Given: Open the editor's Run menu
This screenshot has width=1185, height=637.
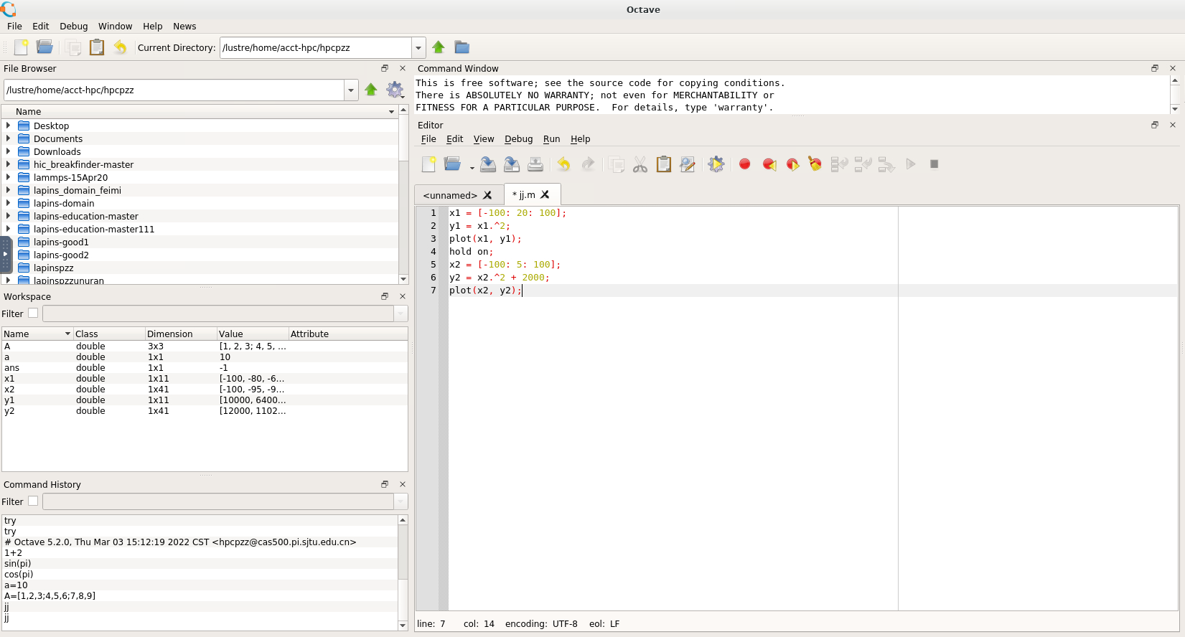Looking at the screenshot, I should pos(551,139).
